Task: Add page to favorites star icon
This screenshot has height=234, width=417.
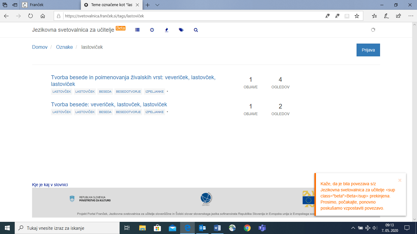Action: coord(357,16)
